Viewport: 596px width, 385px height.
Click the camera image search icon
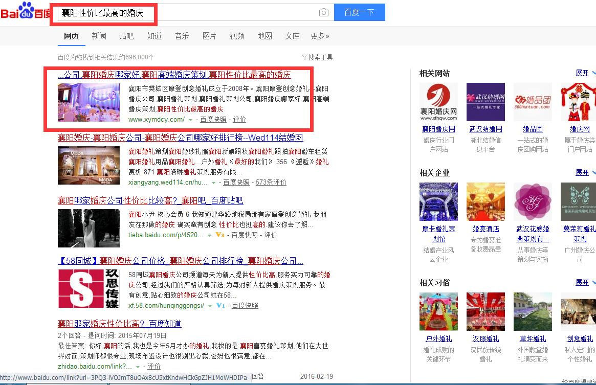323,13
